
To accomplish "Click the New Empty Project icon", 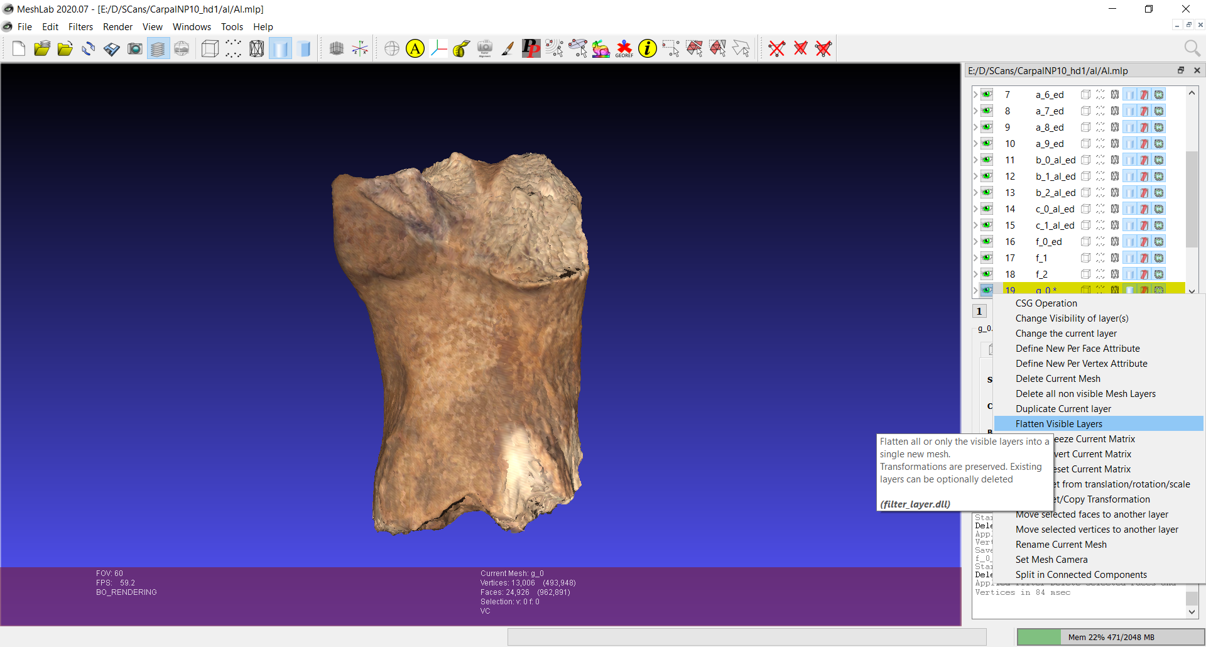I will [x=19, y=48].
